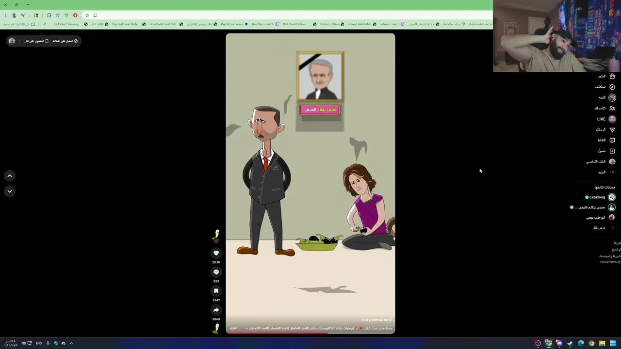Viewport: 621px width, 349px height.
Task: Like the video with the heart icon
Action: click(x=216, y=253)
